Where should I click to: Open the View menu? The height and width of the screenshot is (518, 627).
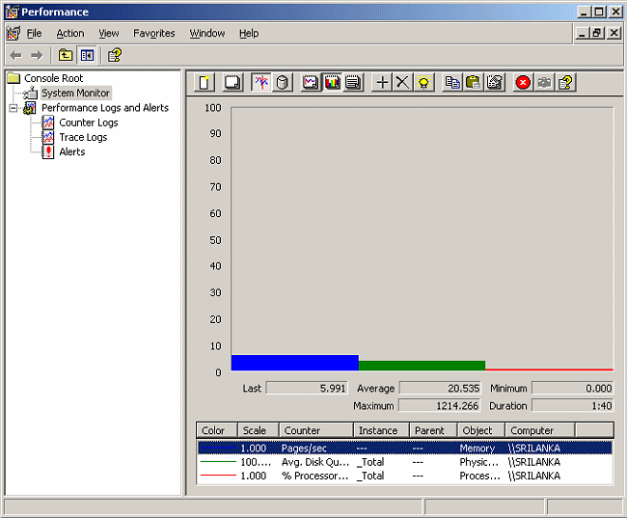[x=109, y=33]
